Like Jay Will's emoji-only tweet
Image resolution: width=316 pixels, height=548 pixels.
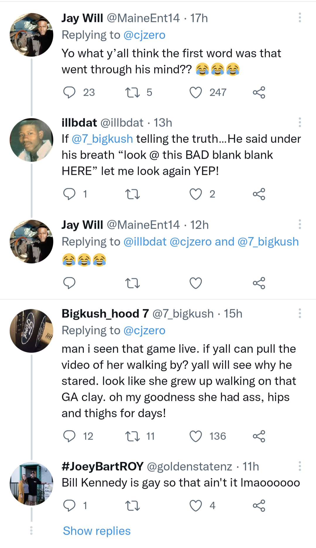click(x=196, y=283)
